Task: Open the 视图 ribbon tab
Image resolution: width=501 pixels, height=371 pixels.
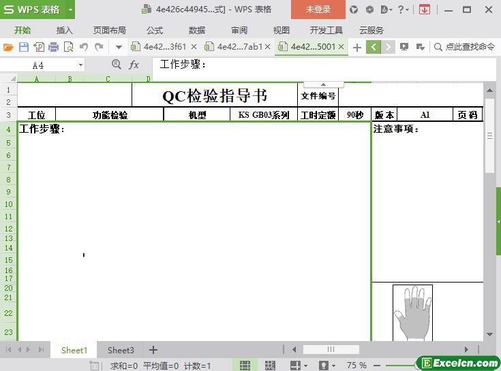Action: tap(281, 31)
